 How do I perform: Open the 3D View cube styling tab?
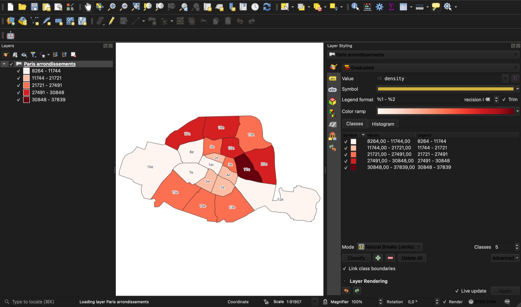click(332, 101)
